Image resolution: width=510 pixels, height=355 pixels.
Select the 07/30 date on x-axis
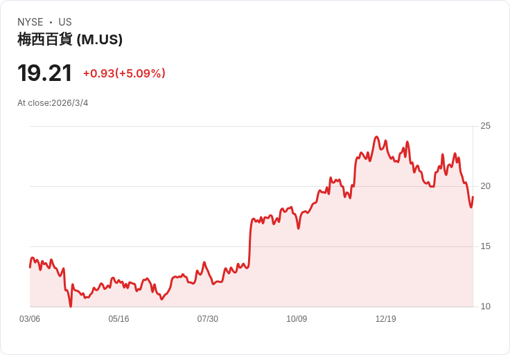(208, 319)
